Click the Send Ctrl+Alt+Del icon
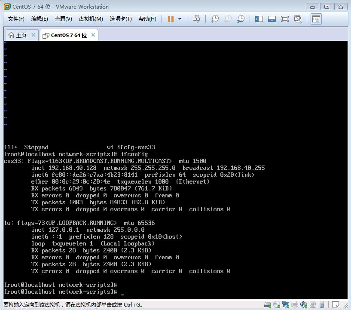Image resolution: width=351 pixels, height=310 pixels. coord(196,19)
